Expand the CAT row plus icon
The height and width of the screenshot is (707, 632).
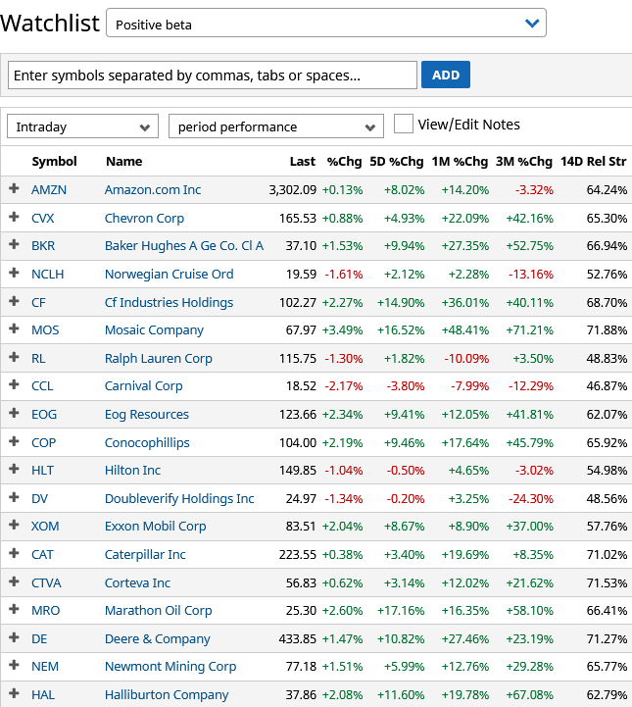pos(14,553)
